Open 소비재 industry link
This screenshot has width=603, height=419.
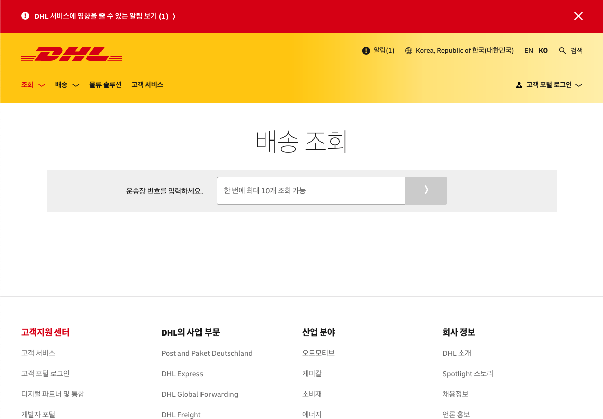(x=312, y=394)
